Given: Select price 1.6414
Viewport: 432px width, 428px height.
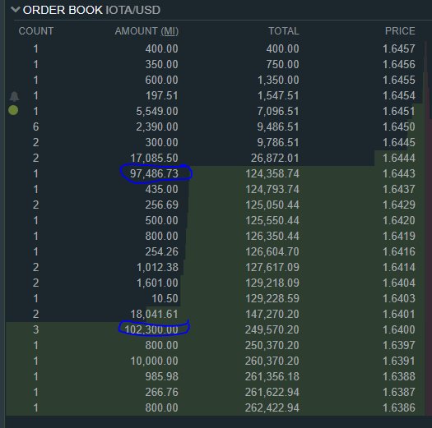Looking at the screenshot, I should click(398, 267).
